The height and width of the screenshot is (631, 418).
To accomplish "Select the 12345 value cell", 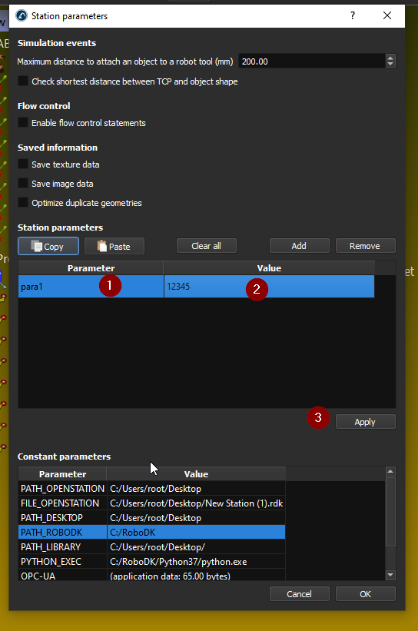I will (269, 287).
